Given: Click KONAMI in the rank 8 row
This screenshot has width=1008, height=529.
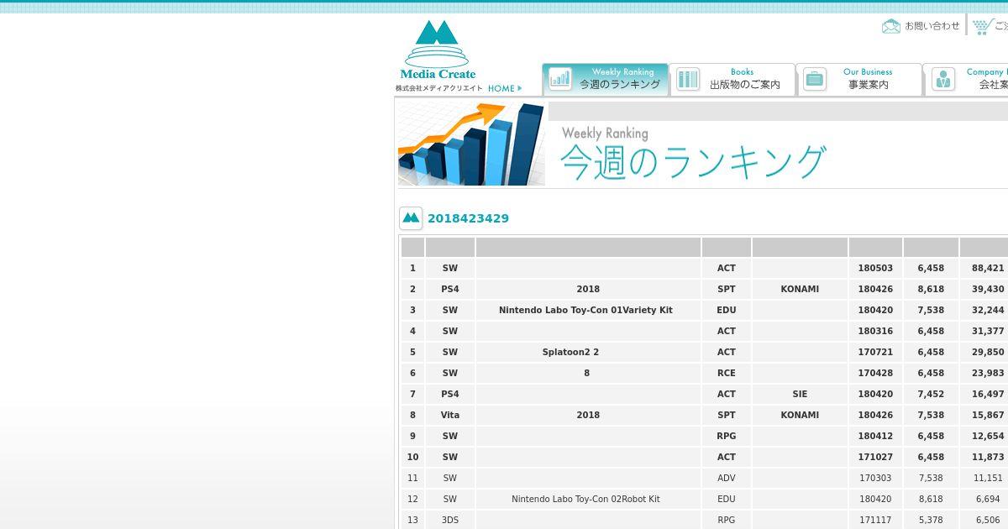Looking at the screenshot, I should (800, 415).
